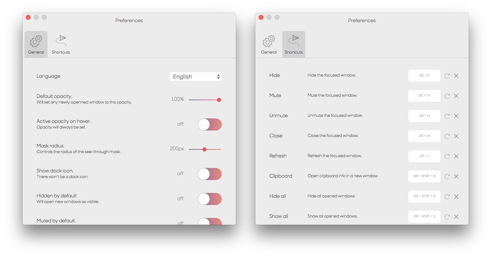Screen dimensions: 488x257
Task: Click 'There won't be a dock icon.' text
Action: pos(63,177)
